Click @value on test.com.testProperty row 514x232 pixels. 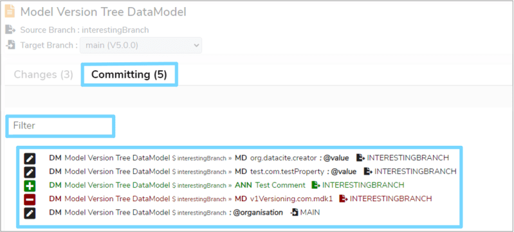pyautogui.click(x=344, y=172)
